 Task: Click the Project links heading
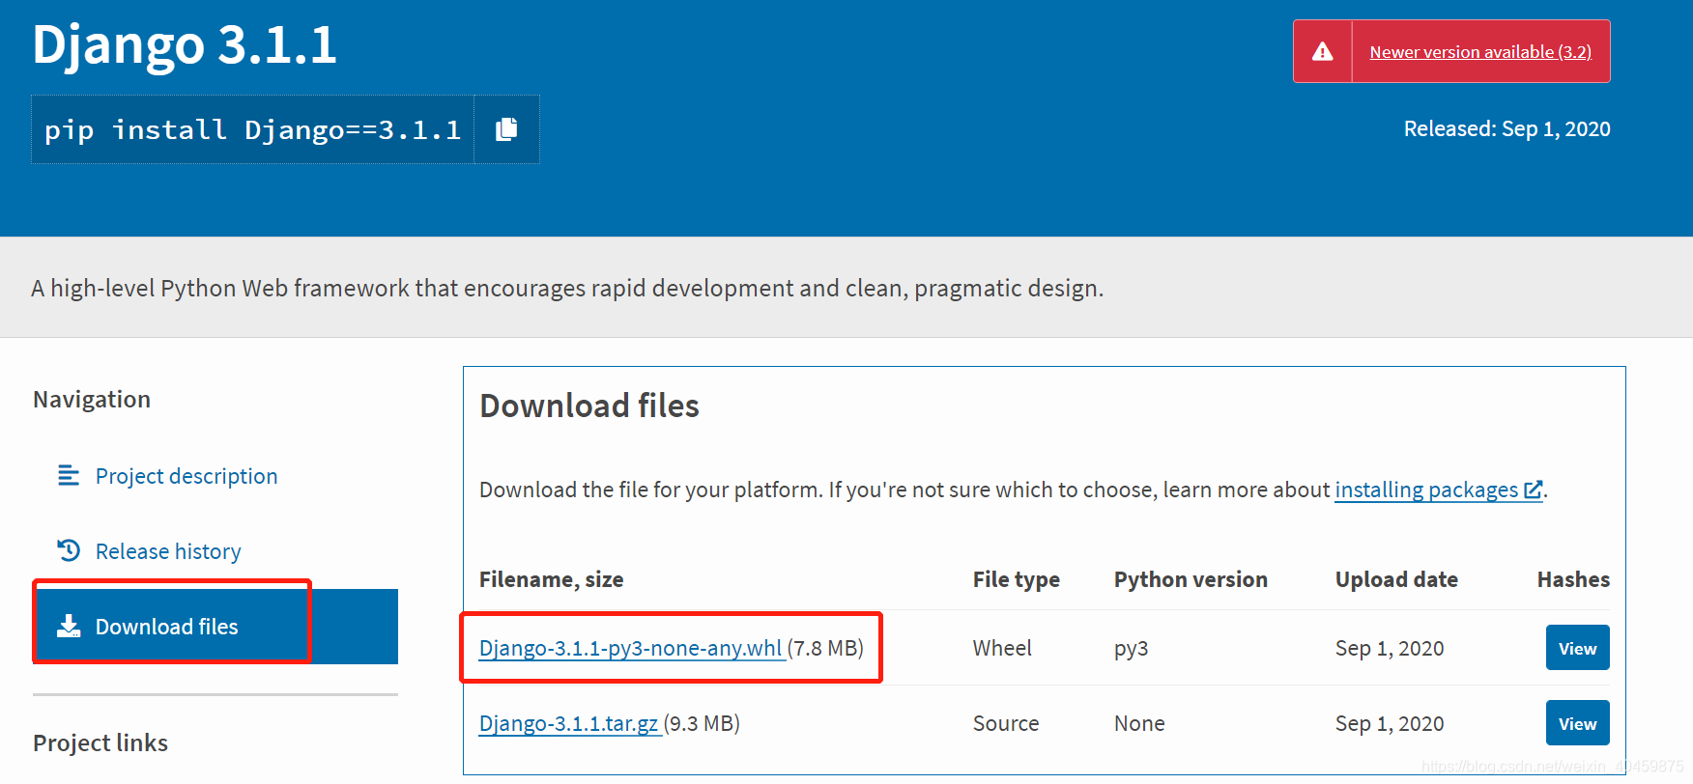point(100,742)
